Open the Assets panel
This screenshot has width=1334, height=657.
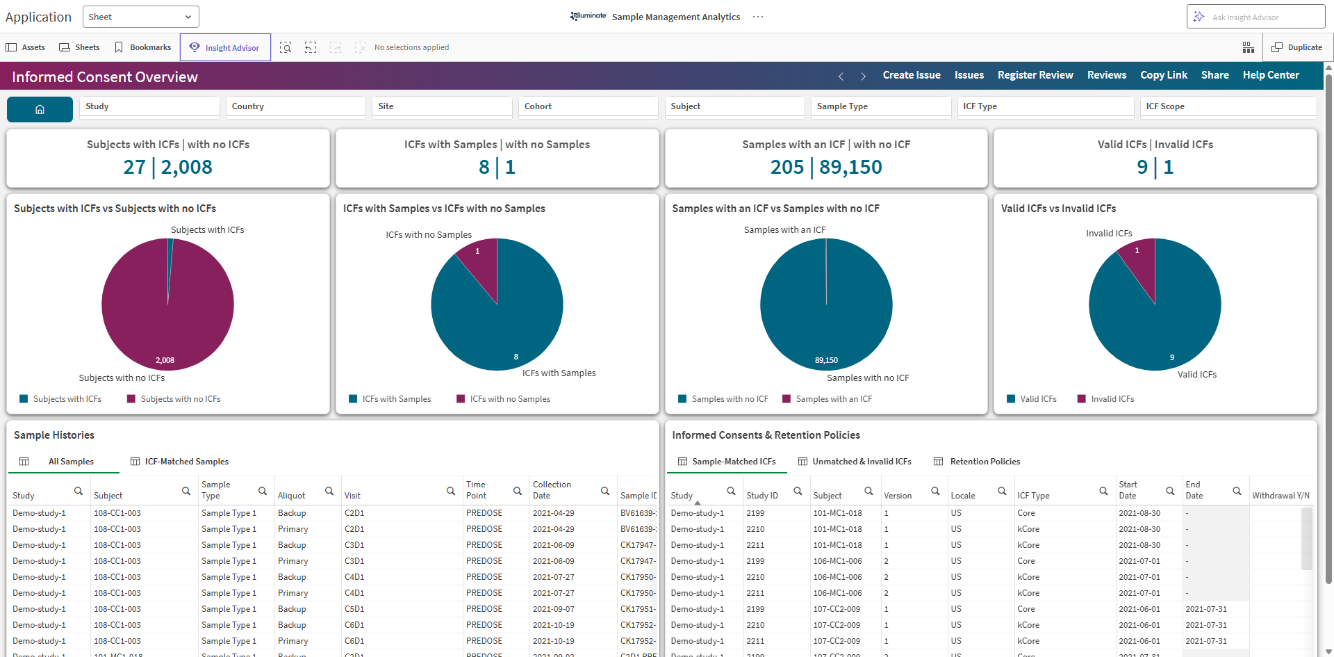point(26,47)
